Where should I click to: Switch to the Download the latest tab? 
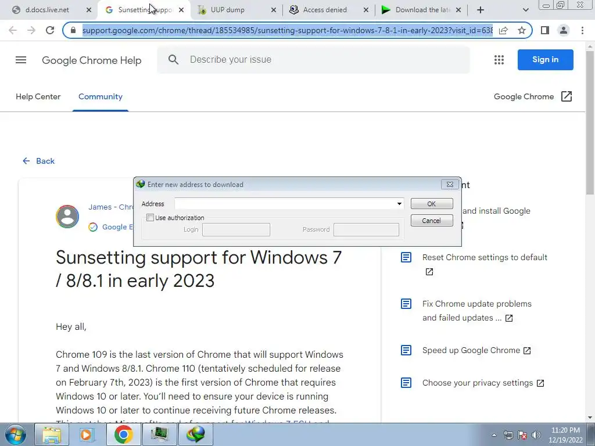pyautogui.click(x=422, y=10)
